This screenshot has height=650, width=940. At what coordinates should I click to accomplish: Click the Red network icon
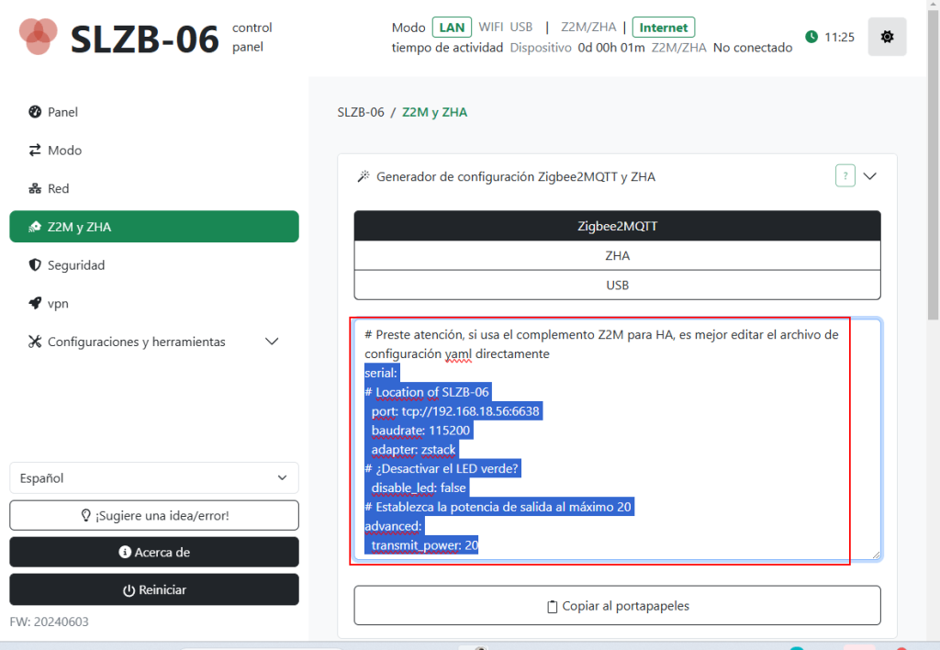[x=35, y=189]
